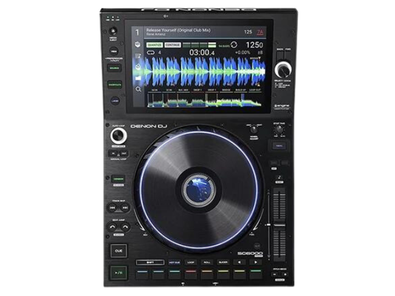Viewport: 395px width, 296px height.
Task: Tap the 7A key indicator
Action: tap(259, 32)
